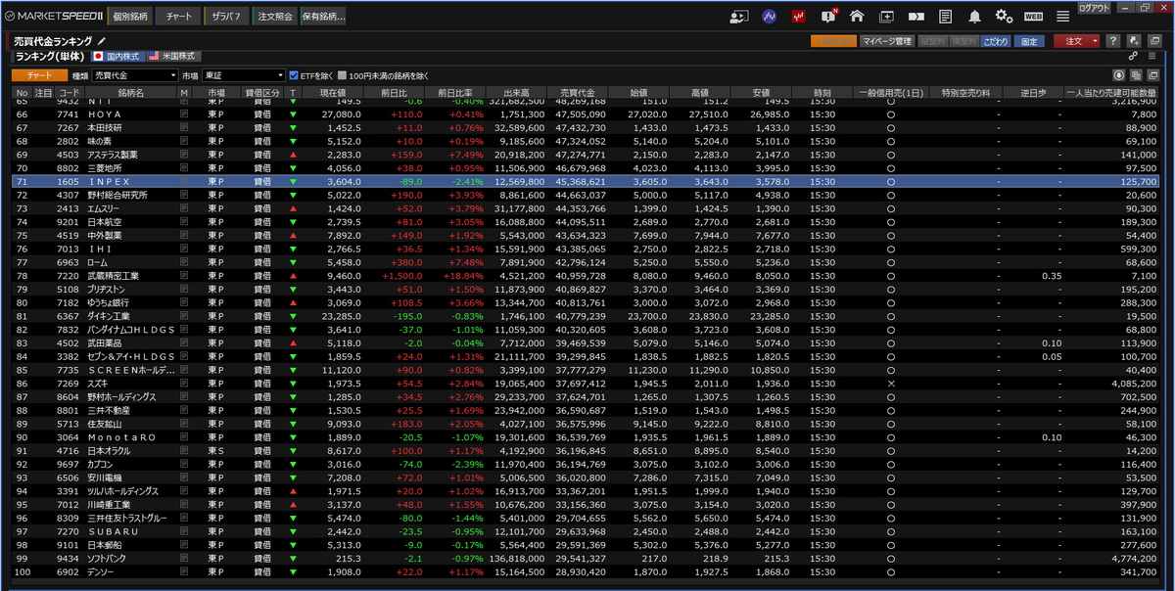
Task: Open the 市場 東証 dropdown
Action: (x=244, y=74)
